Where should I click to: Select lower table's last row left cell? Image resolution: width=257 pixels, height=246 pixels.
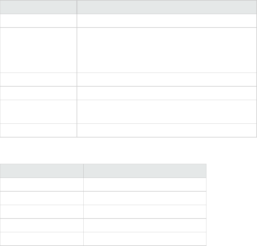point(42,239)
